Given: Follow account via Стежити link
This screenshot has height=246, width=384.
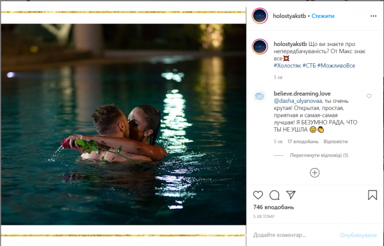Looking at the screenshot, I should coord(323,16).
